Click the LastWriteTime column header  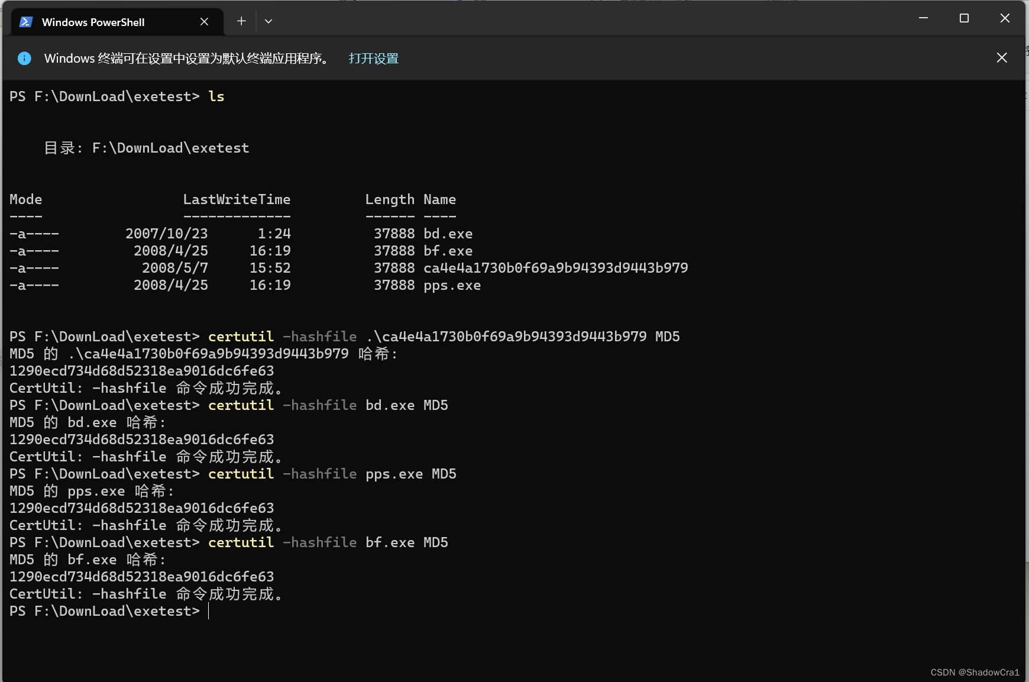tap(237, 199)
